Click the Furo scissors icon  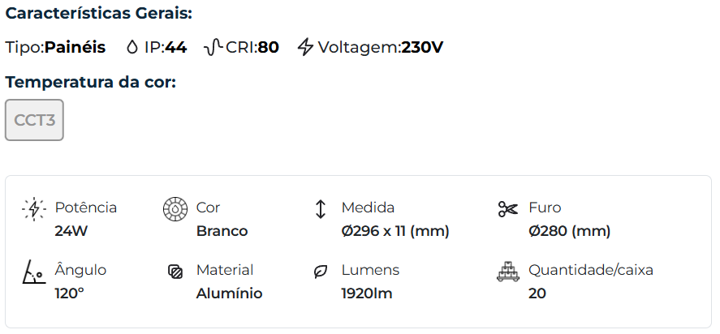coord(507,209)
